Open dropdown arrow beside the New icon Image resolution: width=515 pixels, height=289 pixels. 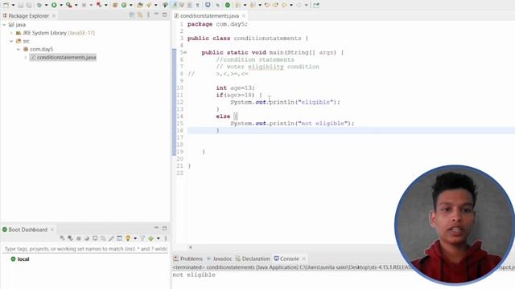coord(13,5)
